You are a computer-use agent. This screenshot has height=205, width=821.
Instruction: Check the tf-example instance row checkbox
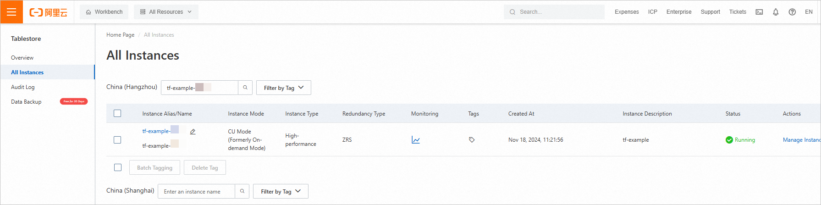coord(117,140)
